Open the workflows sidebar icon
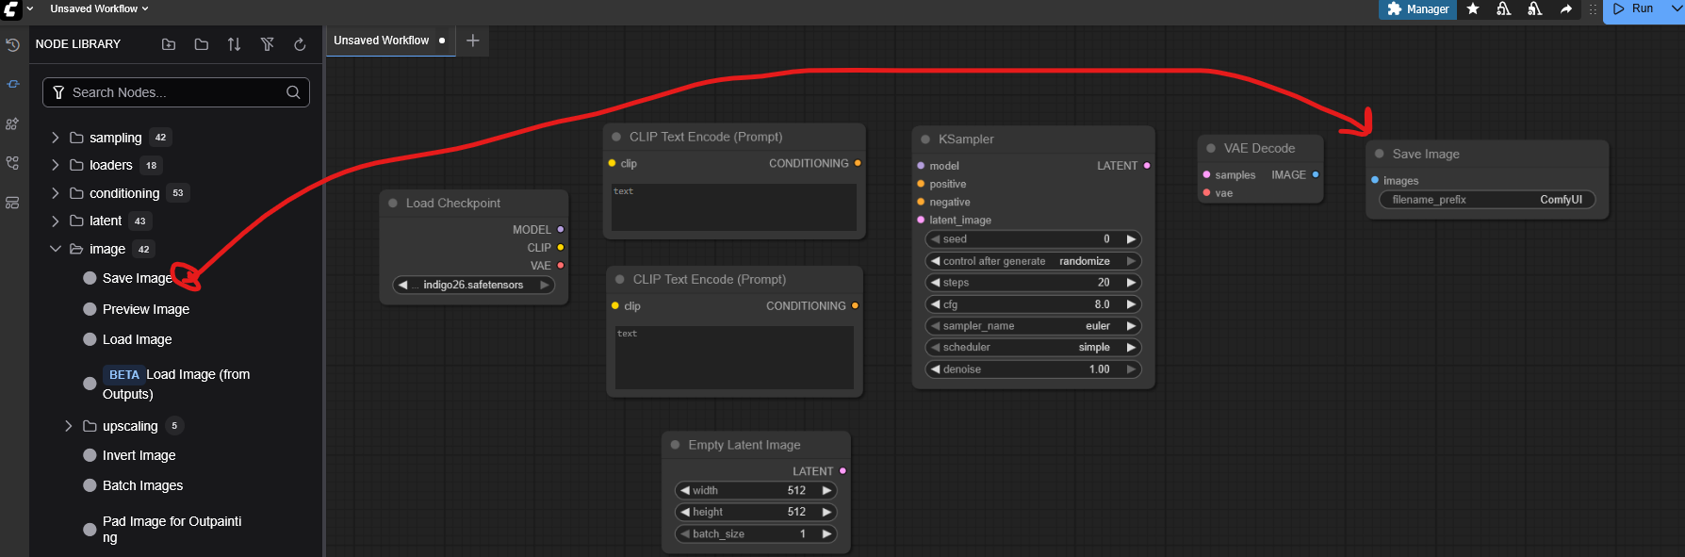 [x=12, y=163]
